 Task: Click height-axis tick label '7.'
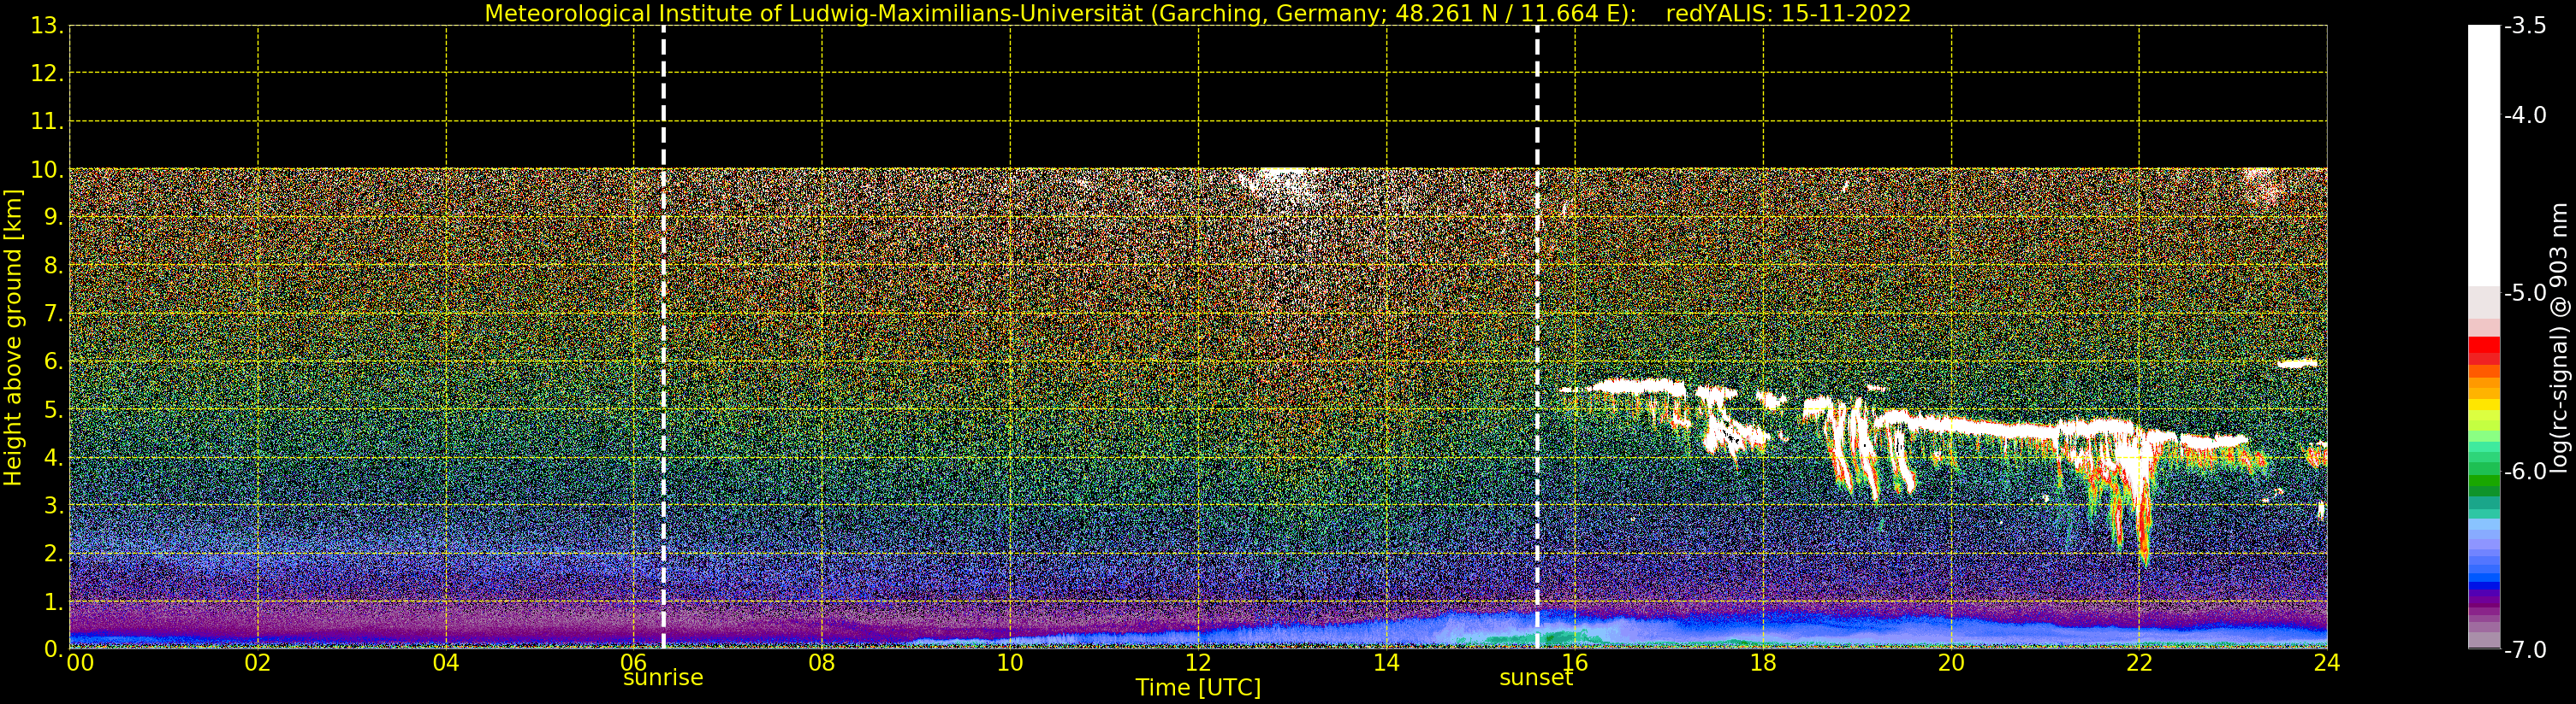pyautogui.click(x=53, y=314)
